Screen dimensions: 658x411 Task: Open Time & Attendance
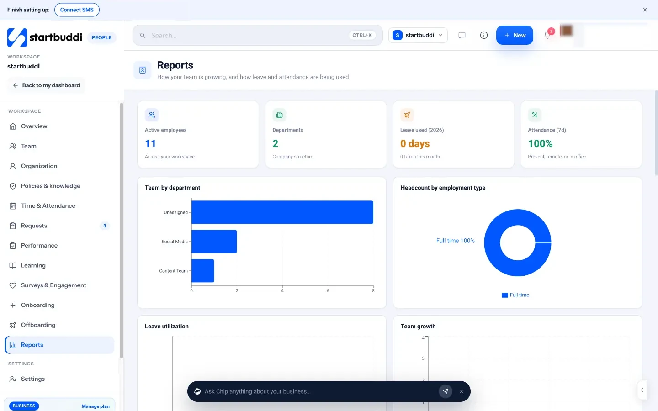(x=59, y=206)
